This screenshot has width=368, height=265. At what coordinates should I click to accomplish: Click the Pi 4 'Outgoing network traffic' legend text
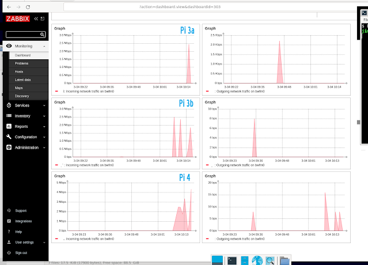click(240, 238)
